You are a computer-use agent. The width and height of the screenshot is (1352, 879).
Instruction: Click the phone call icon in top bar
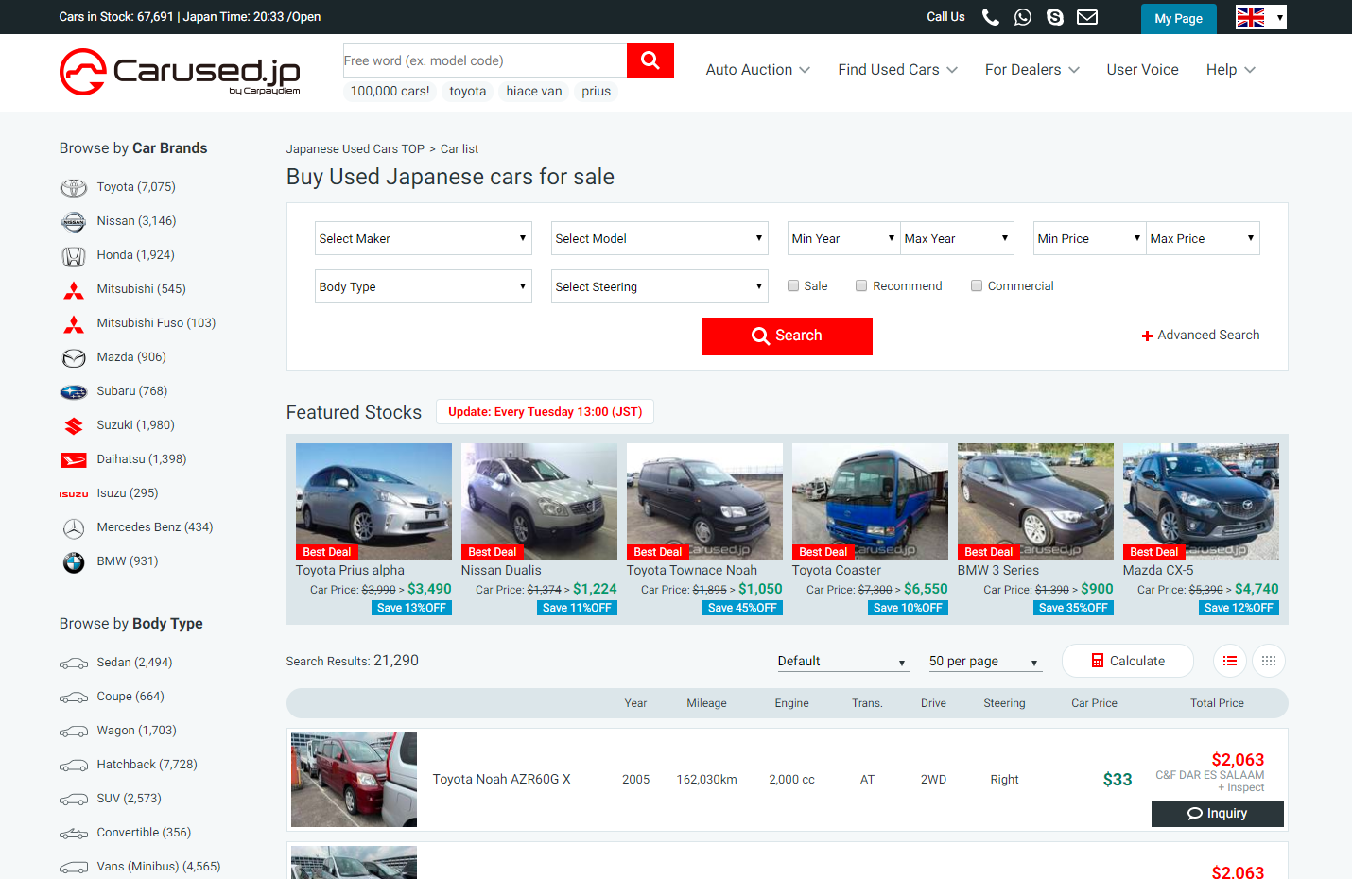[x=990, y=17]
